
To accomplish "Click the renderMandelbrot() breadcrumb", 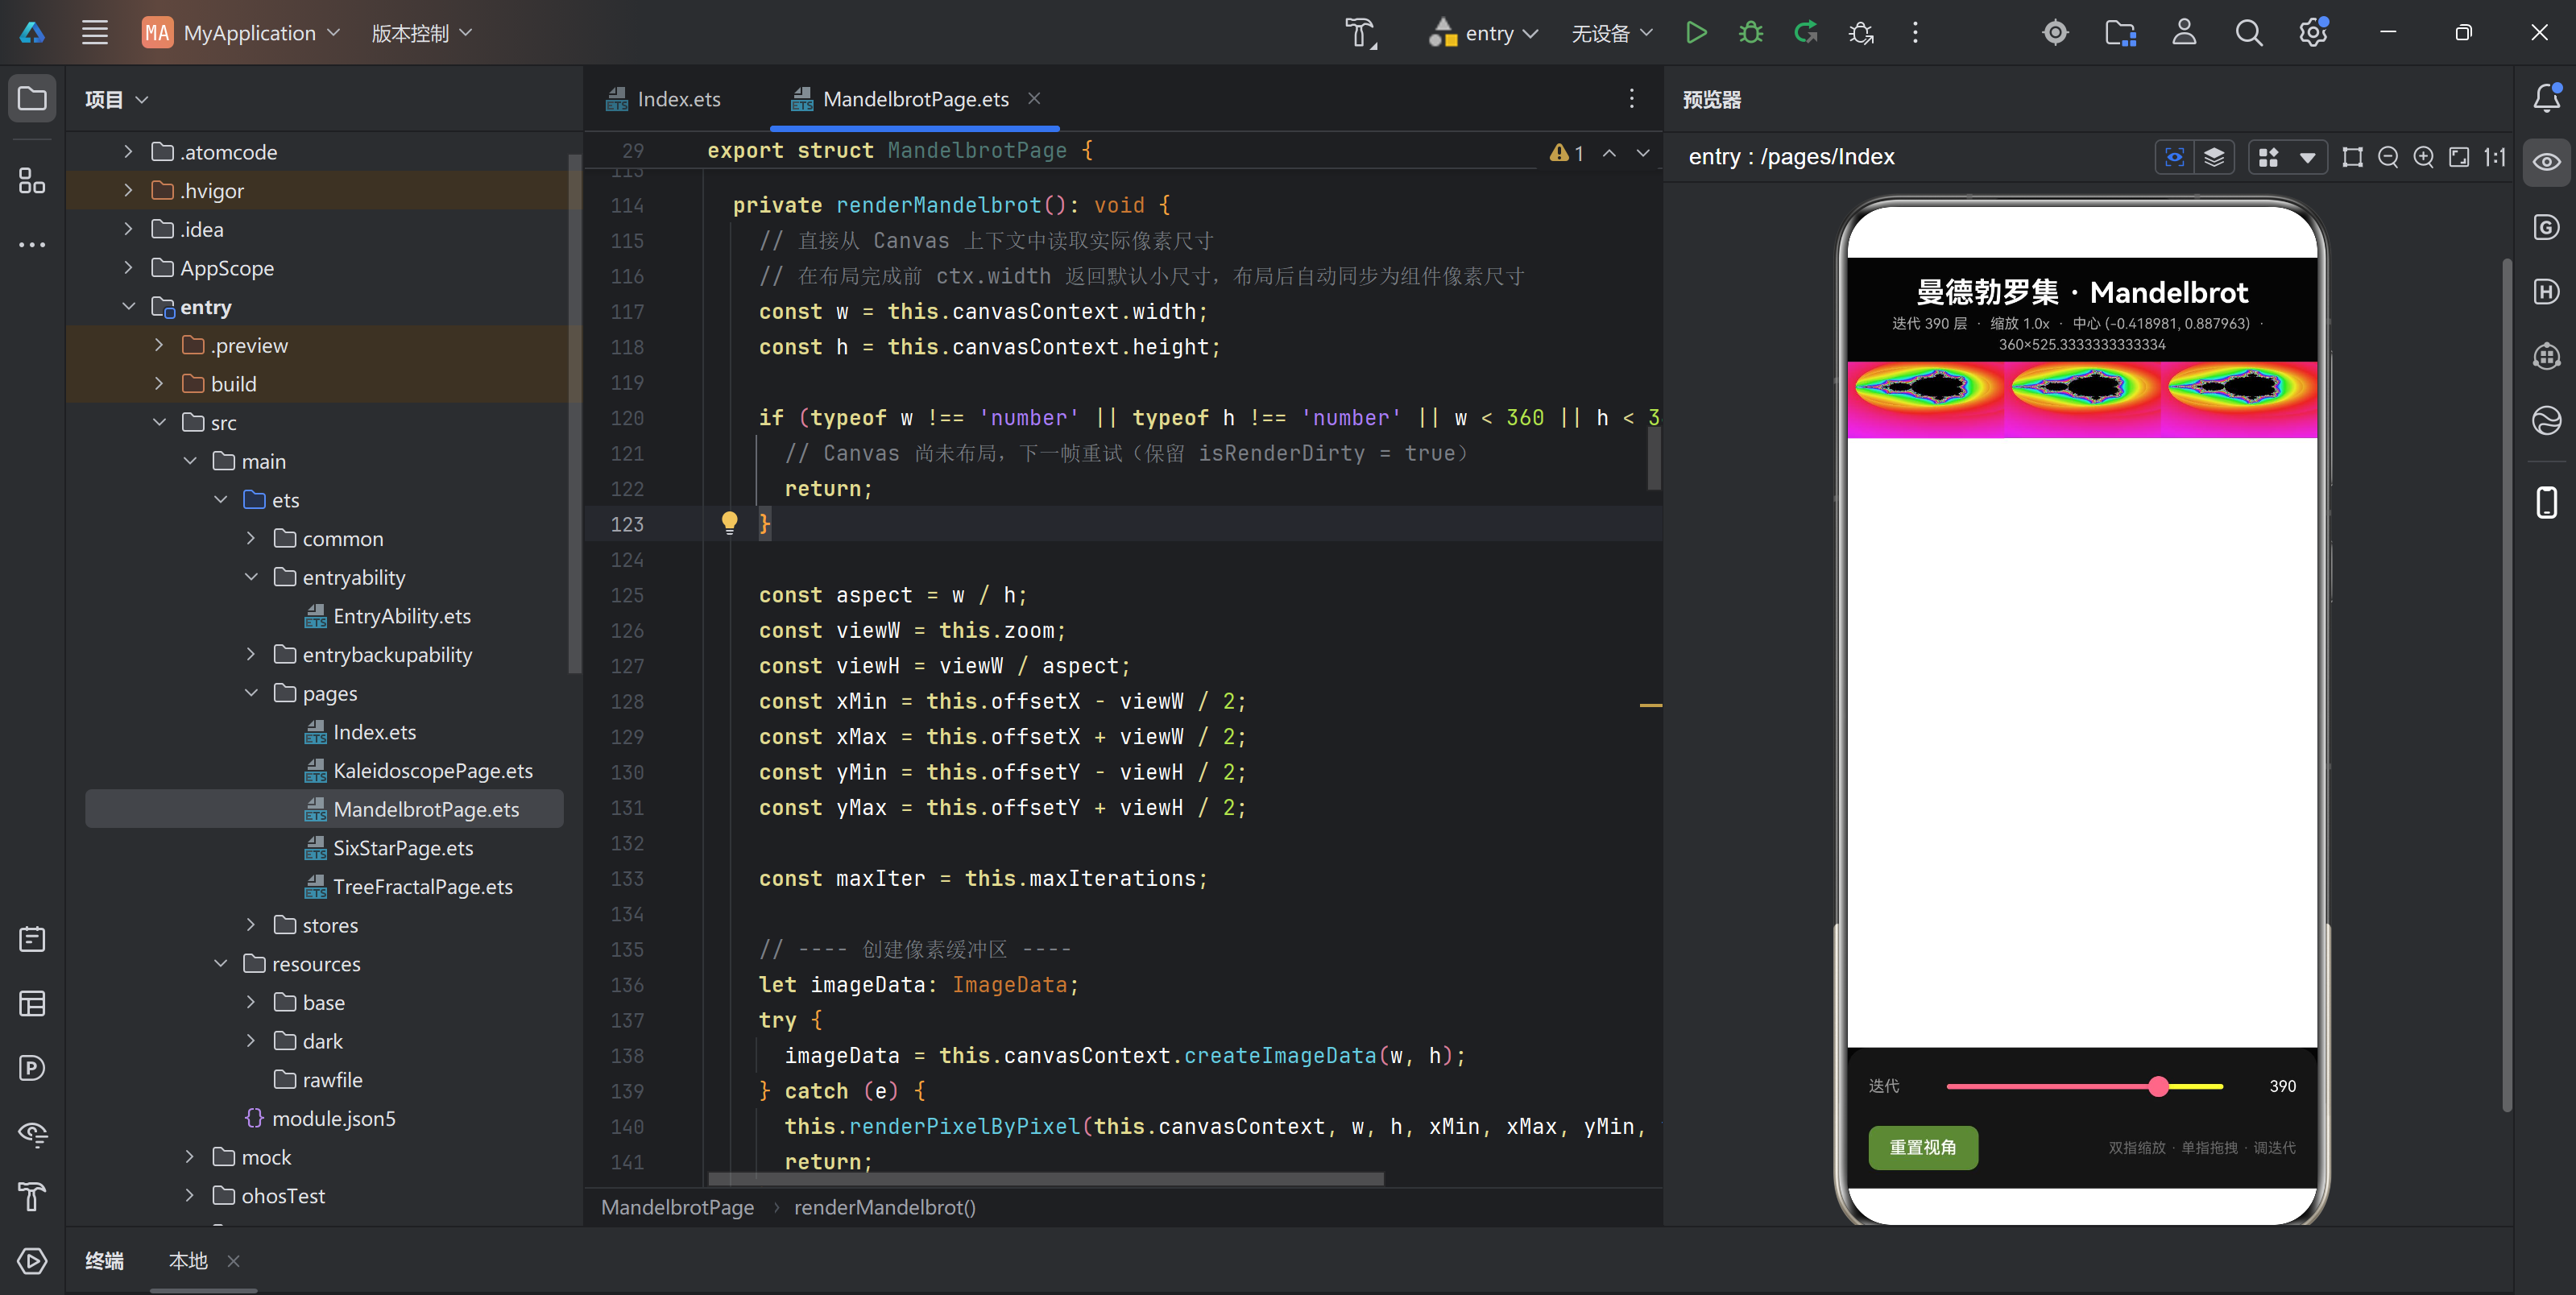I will 884,1207.
